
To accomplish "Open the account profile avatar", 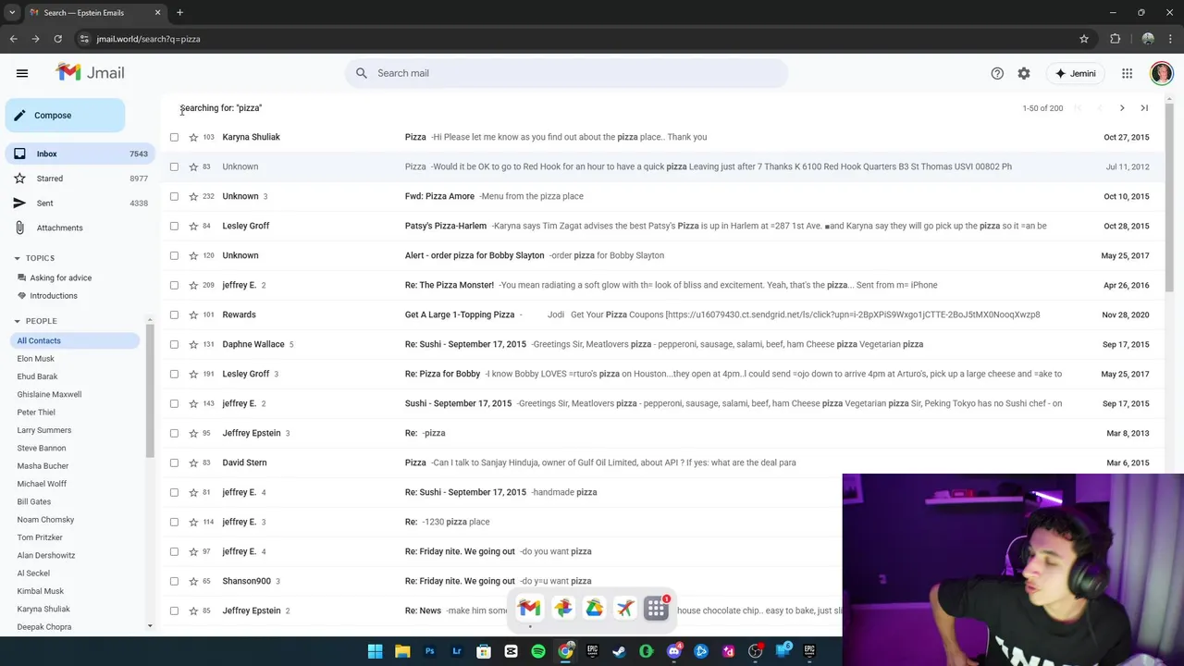I will pos(1161,73).
